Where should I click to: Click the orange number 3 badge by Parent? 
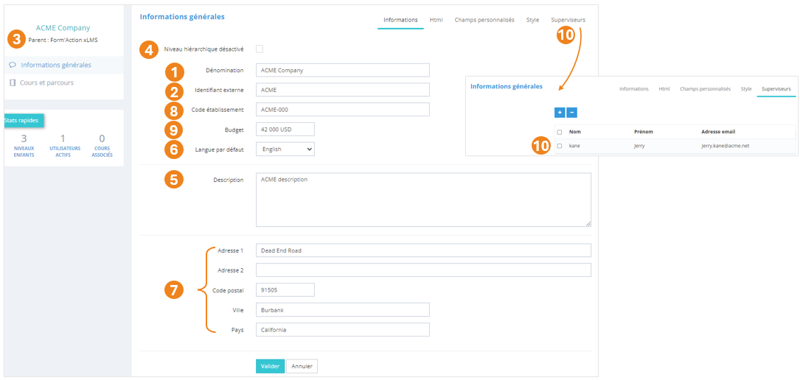[x=17, y=39]
